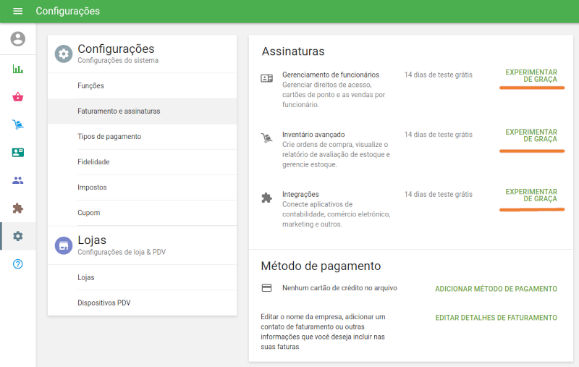Click 'Nenhum cartão de crédito no arquivo' text
Screen dimensions: 579x367
click(x=339, y=288)
